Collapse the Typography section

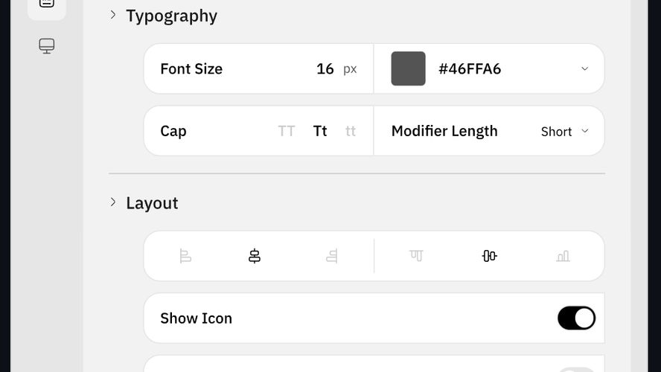[x=113, y=15]
